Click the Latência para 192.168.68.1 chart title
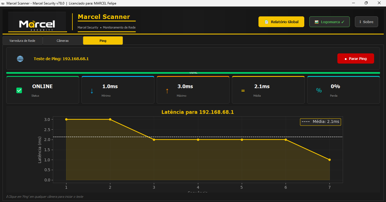This screenshot has height=202, width=386. click(x=197, y=112)
